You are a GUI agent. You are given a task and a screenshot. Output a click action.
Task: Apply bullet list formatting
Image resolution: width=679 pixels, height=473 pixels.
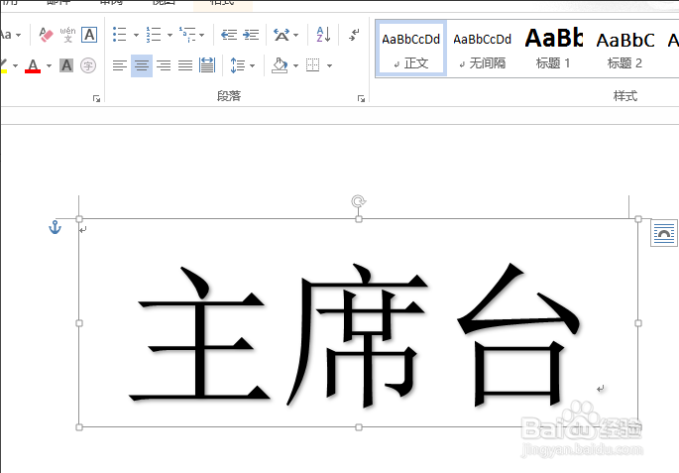point(120,35)
